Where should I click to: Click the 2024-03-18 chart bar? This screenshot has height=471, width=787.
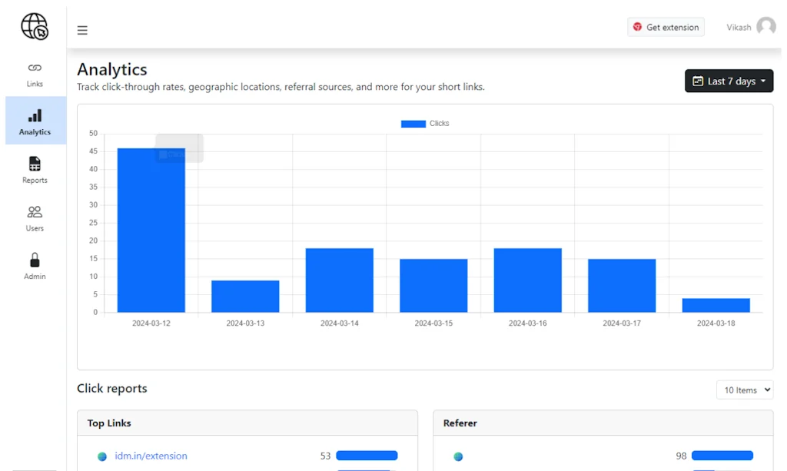[716, 305]
